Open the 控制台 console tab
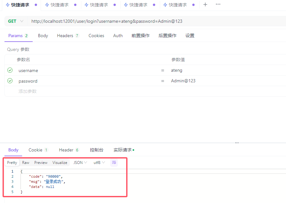The image size is (286, 203). point(96,150)
